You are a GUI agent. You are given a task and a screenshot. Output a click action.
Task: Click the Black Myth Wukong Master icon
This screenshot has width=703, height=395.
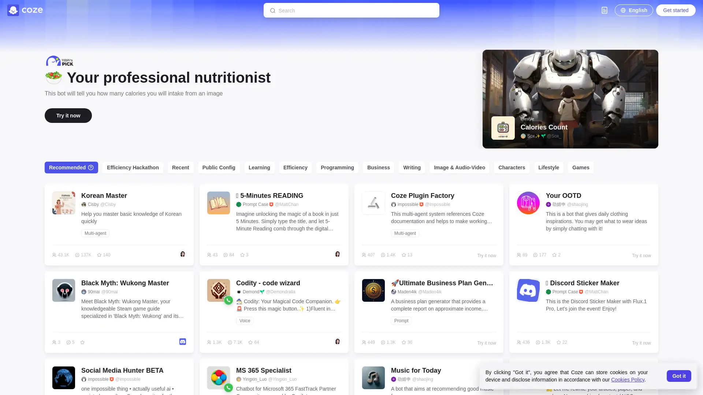pyautogui.click(x=63, y=290)
